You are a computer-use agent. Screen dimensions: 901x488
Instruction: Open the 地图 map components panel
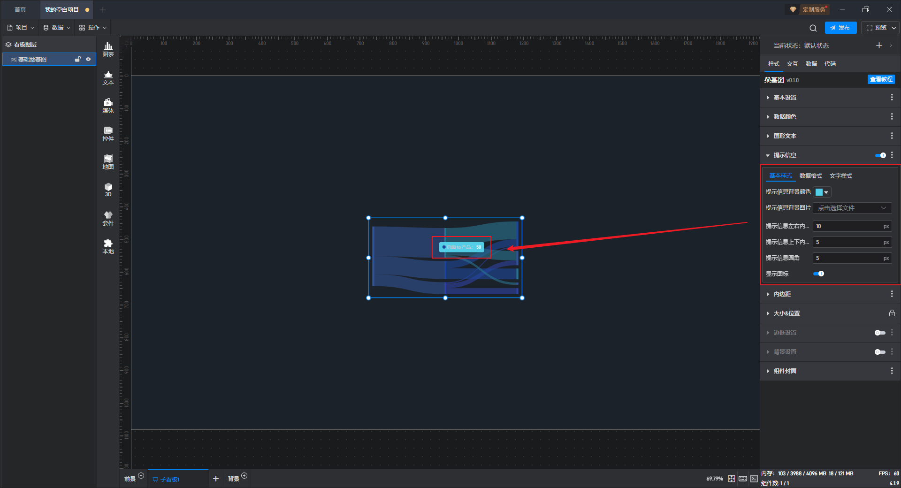[108, 162]
